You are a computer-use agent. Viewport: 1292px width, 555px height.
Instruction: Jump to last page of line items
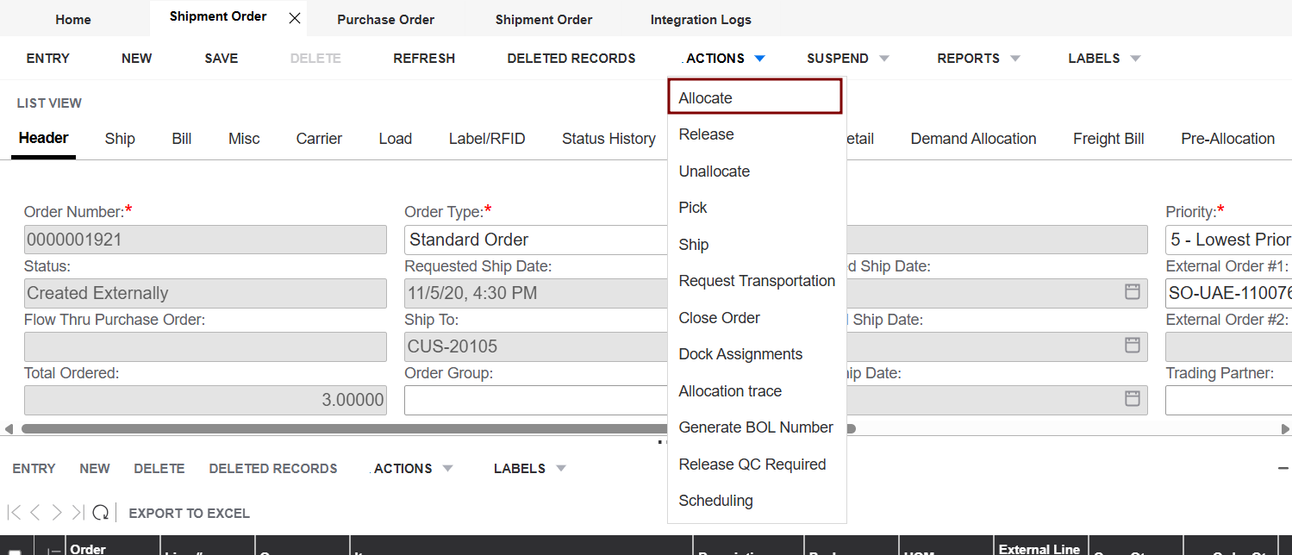(78, 513)
